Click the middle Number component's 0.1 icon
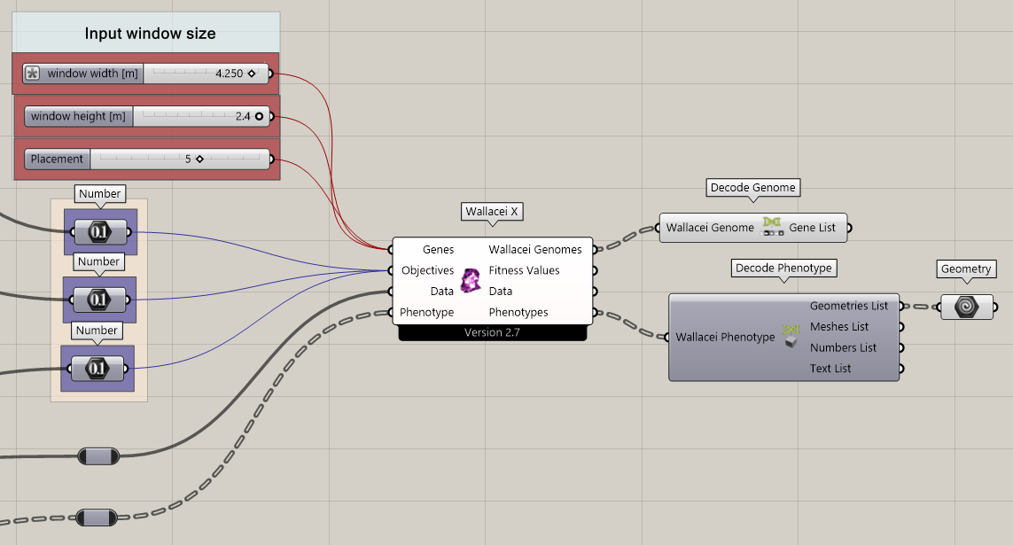The width and height of the screenshot is (1013, 545). point(100,300)
